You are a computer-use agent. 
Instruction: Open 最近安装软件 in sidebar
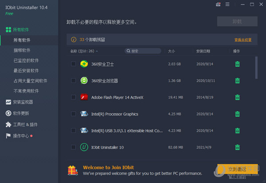point(26,71)
